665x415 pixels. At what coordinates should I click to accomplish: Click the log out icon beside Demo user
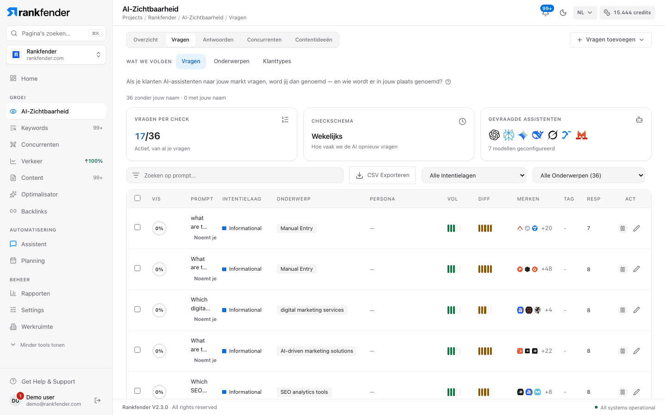tap(97, 400)
